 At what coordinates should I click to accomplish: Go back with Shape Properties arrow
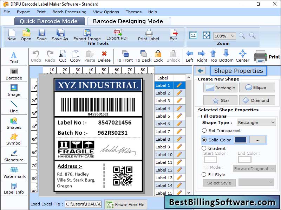tap(201, 71)
